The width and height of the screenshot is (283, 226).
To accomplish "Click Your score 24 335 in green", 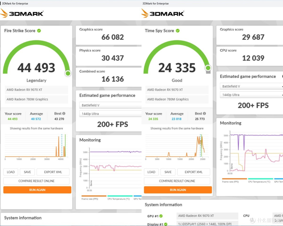I will pos(153,119).
